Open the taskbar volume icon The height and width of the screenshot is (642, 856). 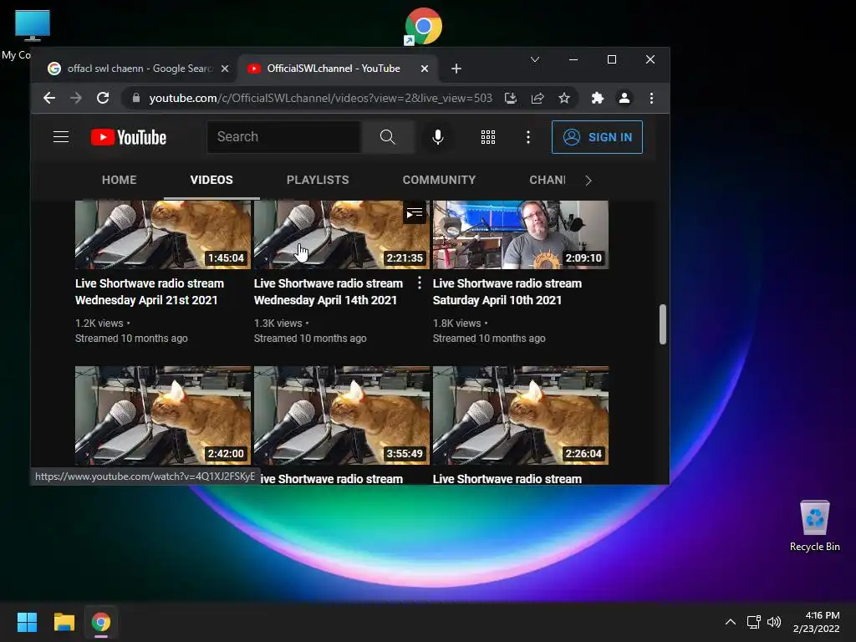click(x=774, y=622)
